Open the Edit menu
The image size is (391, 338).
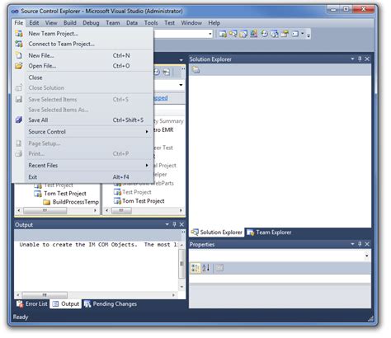[x=34, y=23]
